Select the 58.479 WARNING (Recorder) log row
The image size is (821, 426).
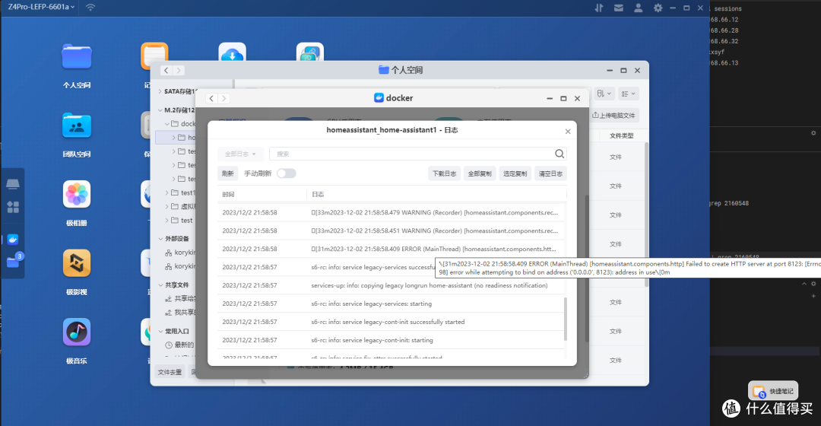[x=391, y=213]
